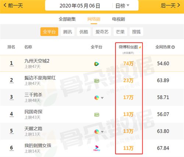Click rank number 3
The image size is (184, 157).
11,97
